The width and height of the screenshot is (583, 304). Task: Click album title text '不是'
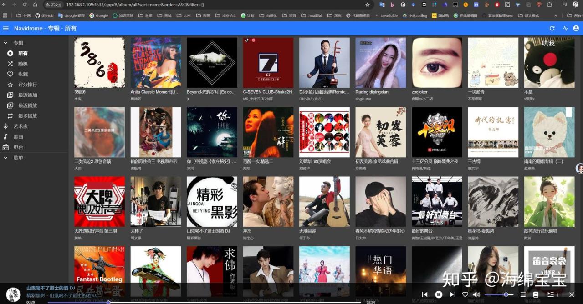coord(528,92)
